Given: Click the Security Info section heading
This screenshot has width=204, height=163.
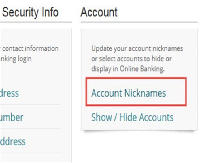Looking at the screenshot, I should (x=30, y=12).
